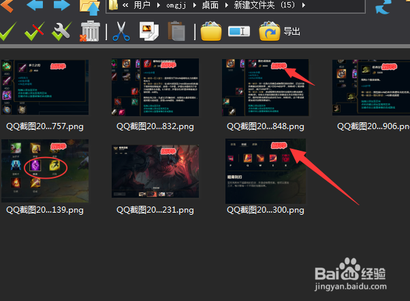Click the 导出 export label

(291, 31)
